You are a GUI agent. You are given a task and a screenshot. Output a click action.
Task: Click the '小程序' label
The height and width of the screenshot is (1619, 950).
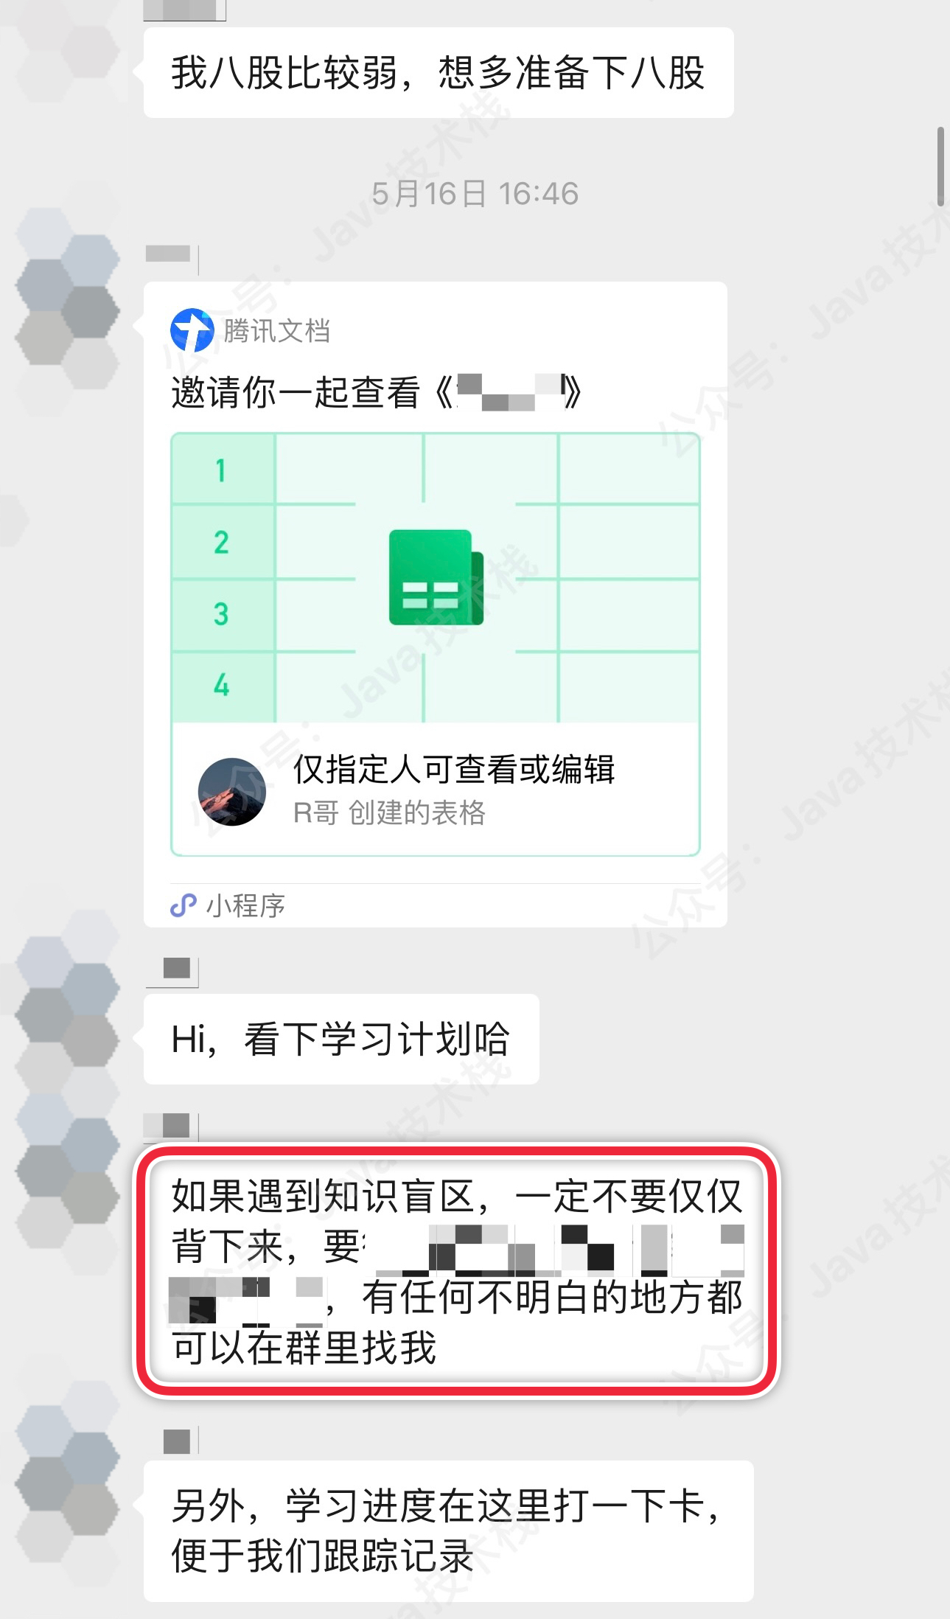[245, 905]
